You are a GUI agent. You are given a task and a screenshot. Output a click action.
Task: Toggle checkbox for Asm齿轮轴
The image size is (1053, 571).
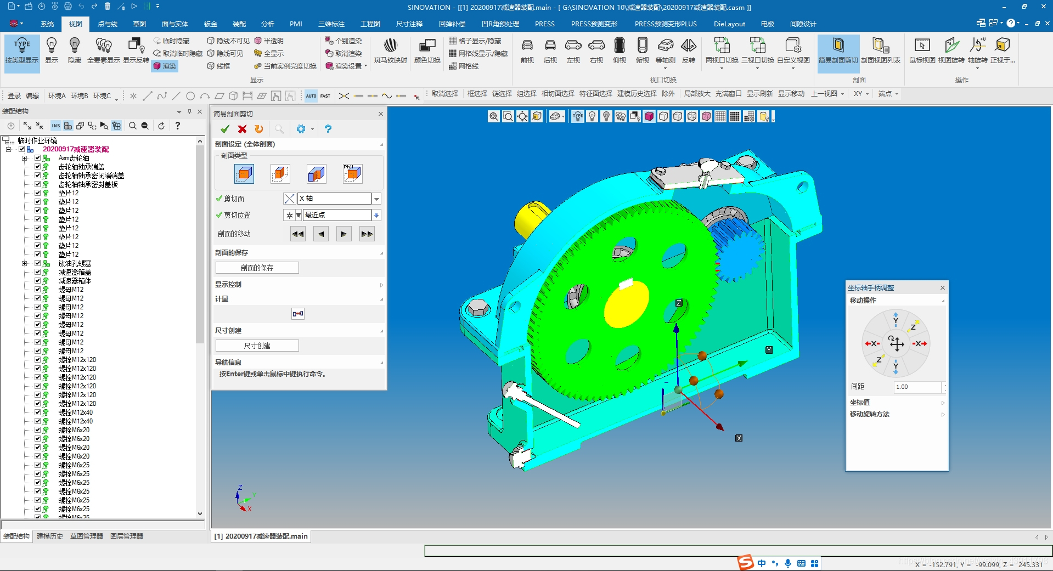[37, 158]
